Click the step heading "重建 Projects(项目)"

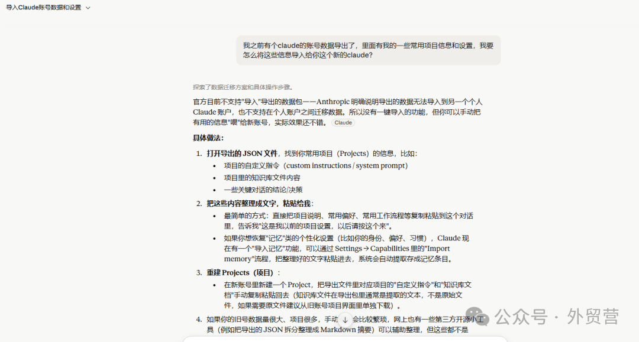(240, 272)
